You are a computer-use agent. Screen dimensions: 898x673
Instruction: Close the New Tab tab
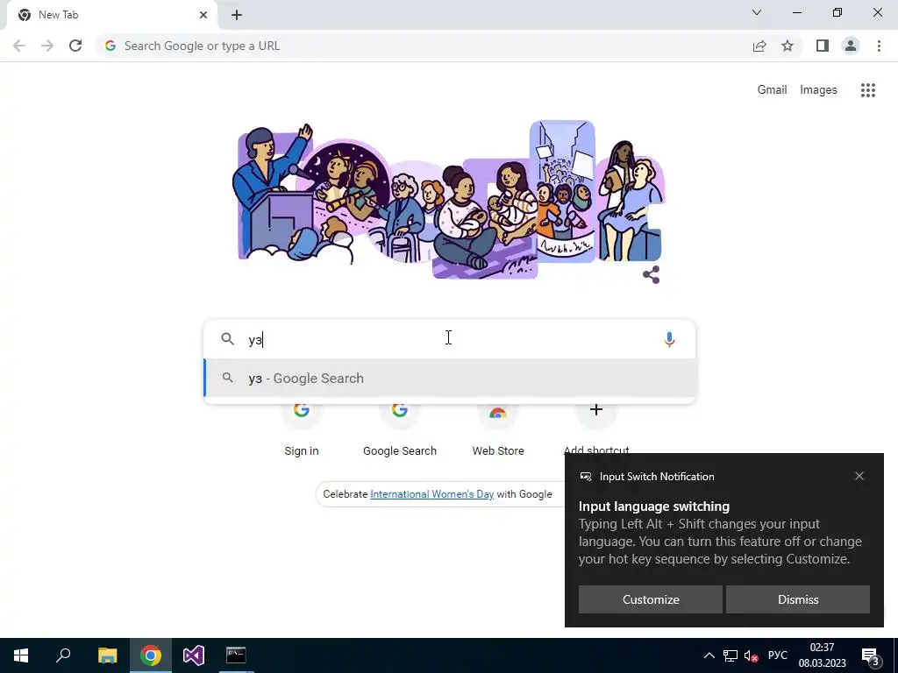click(x=203, y=15)
